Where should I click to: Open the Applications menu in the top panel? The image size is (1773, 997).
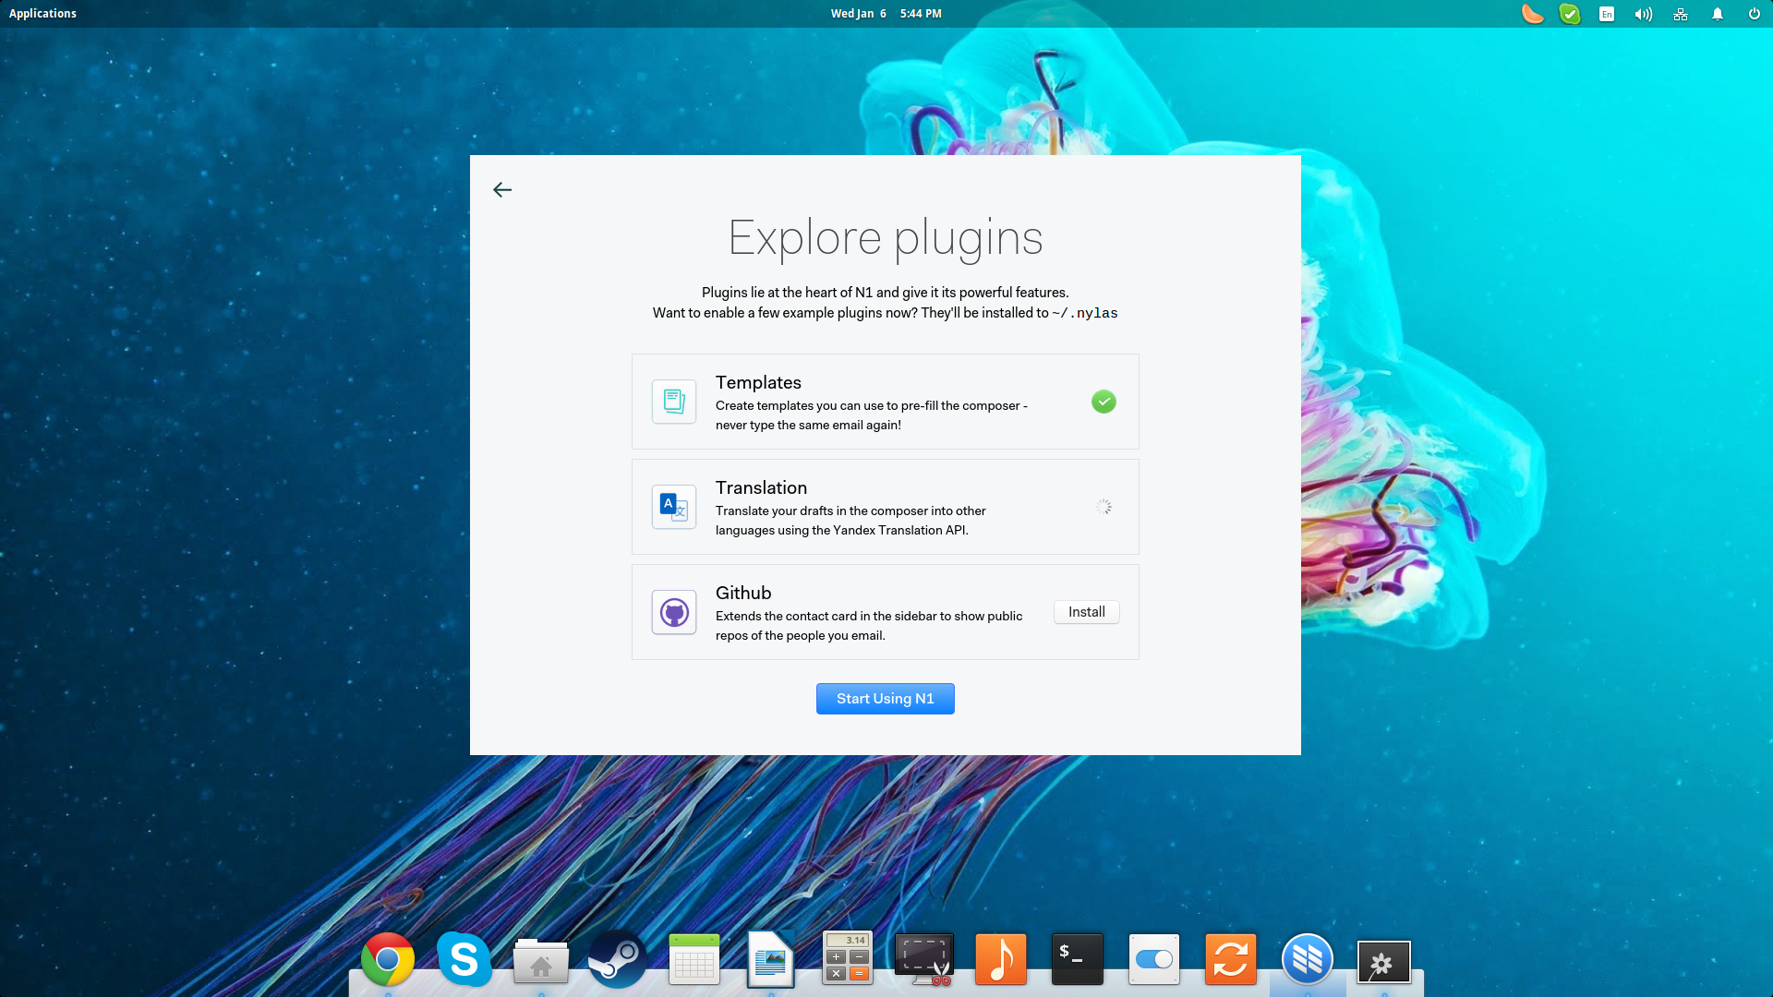pyautogui.click(x=42, y=14)
